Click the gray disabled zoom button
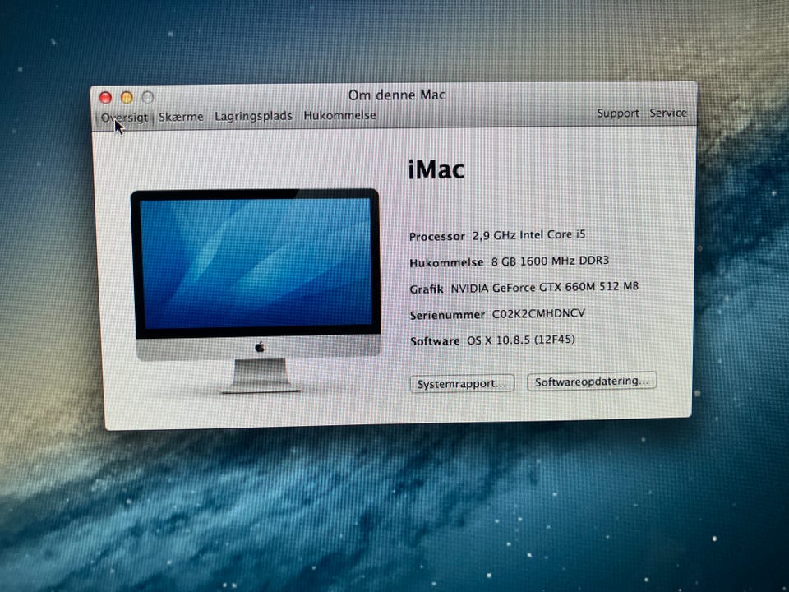This screenshot has height=592, width=789. (147, 97)
